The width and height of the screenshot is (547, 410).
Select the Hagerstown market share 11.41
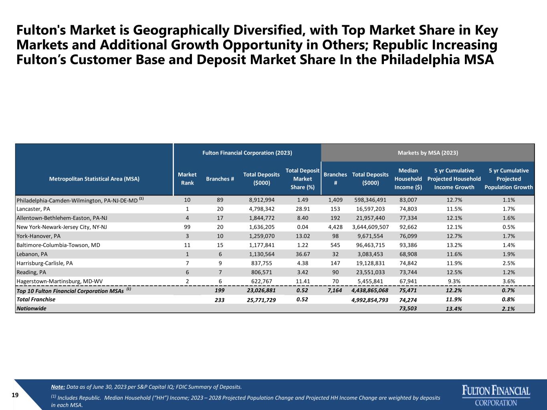(303, 281)
